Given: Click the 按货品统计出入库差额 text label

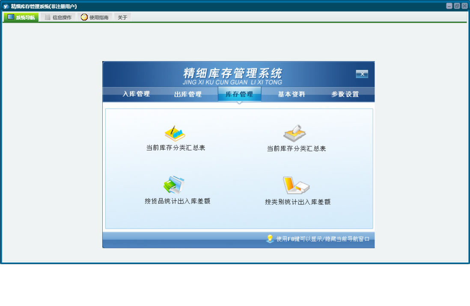Looking at the screenshot, I should [178, 201].
